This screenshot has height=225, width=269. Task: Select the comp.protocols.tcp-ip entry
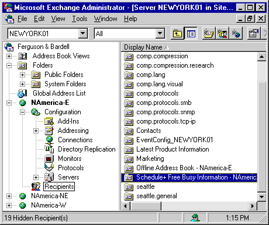tap(166, 121)
